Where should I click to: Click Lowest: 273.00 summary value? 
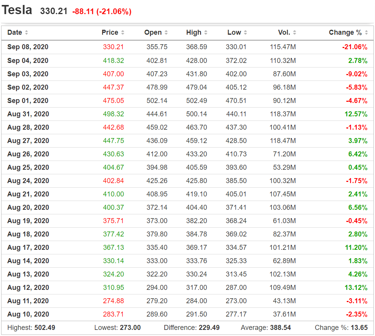[x=117, y=328]
